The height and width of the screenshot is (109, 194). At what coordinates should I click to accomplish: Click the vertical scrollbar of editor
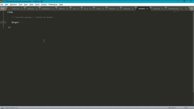(193, 52)
